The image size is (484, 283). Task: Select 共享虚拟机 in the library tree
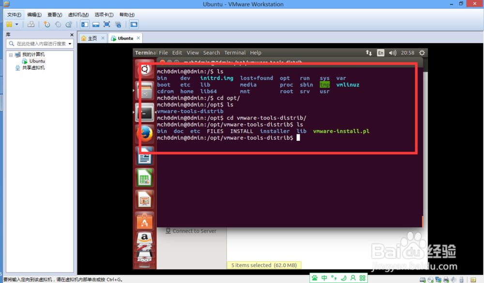(33, 68)
